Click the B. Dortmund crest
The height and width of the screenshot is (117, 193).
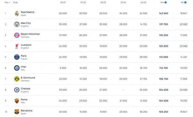coord(17,79)
